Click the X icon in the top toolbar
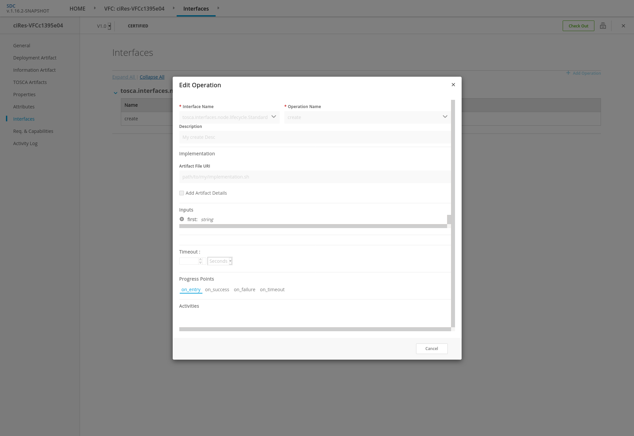This screenshot has height=436, width=634. (x=623, y=26)
